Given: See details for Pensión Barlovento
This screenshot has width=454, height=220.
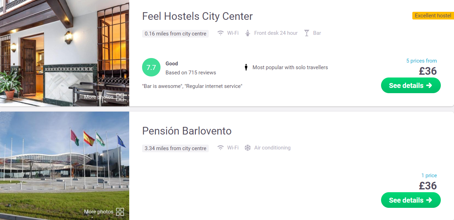Looking at the screenshot, I should (x=411, y=200).
